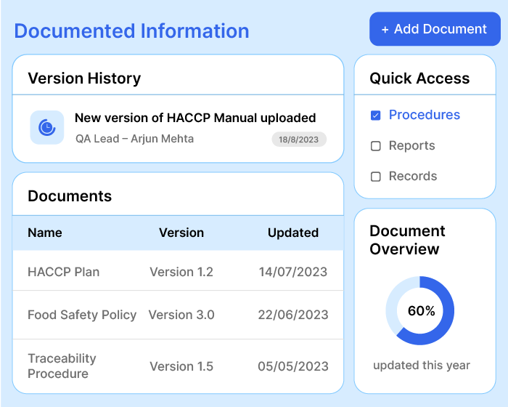The width and height of the screenshot is (508, 407).
Task: Open the Food Safety Policy document
Action: tap(82, 315)
